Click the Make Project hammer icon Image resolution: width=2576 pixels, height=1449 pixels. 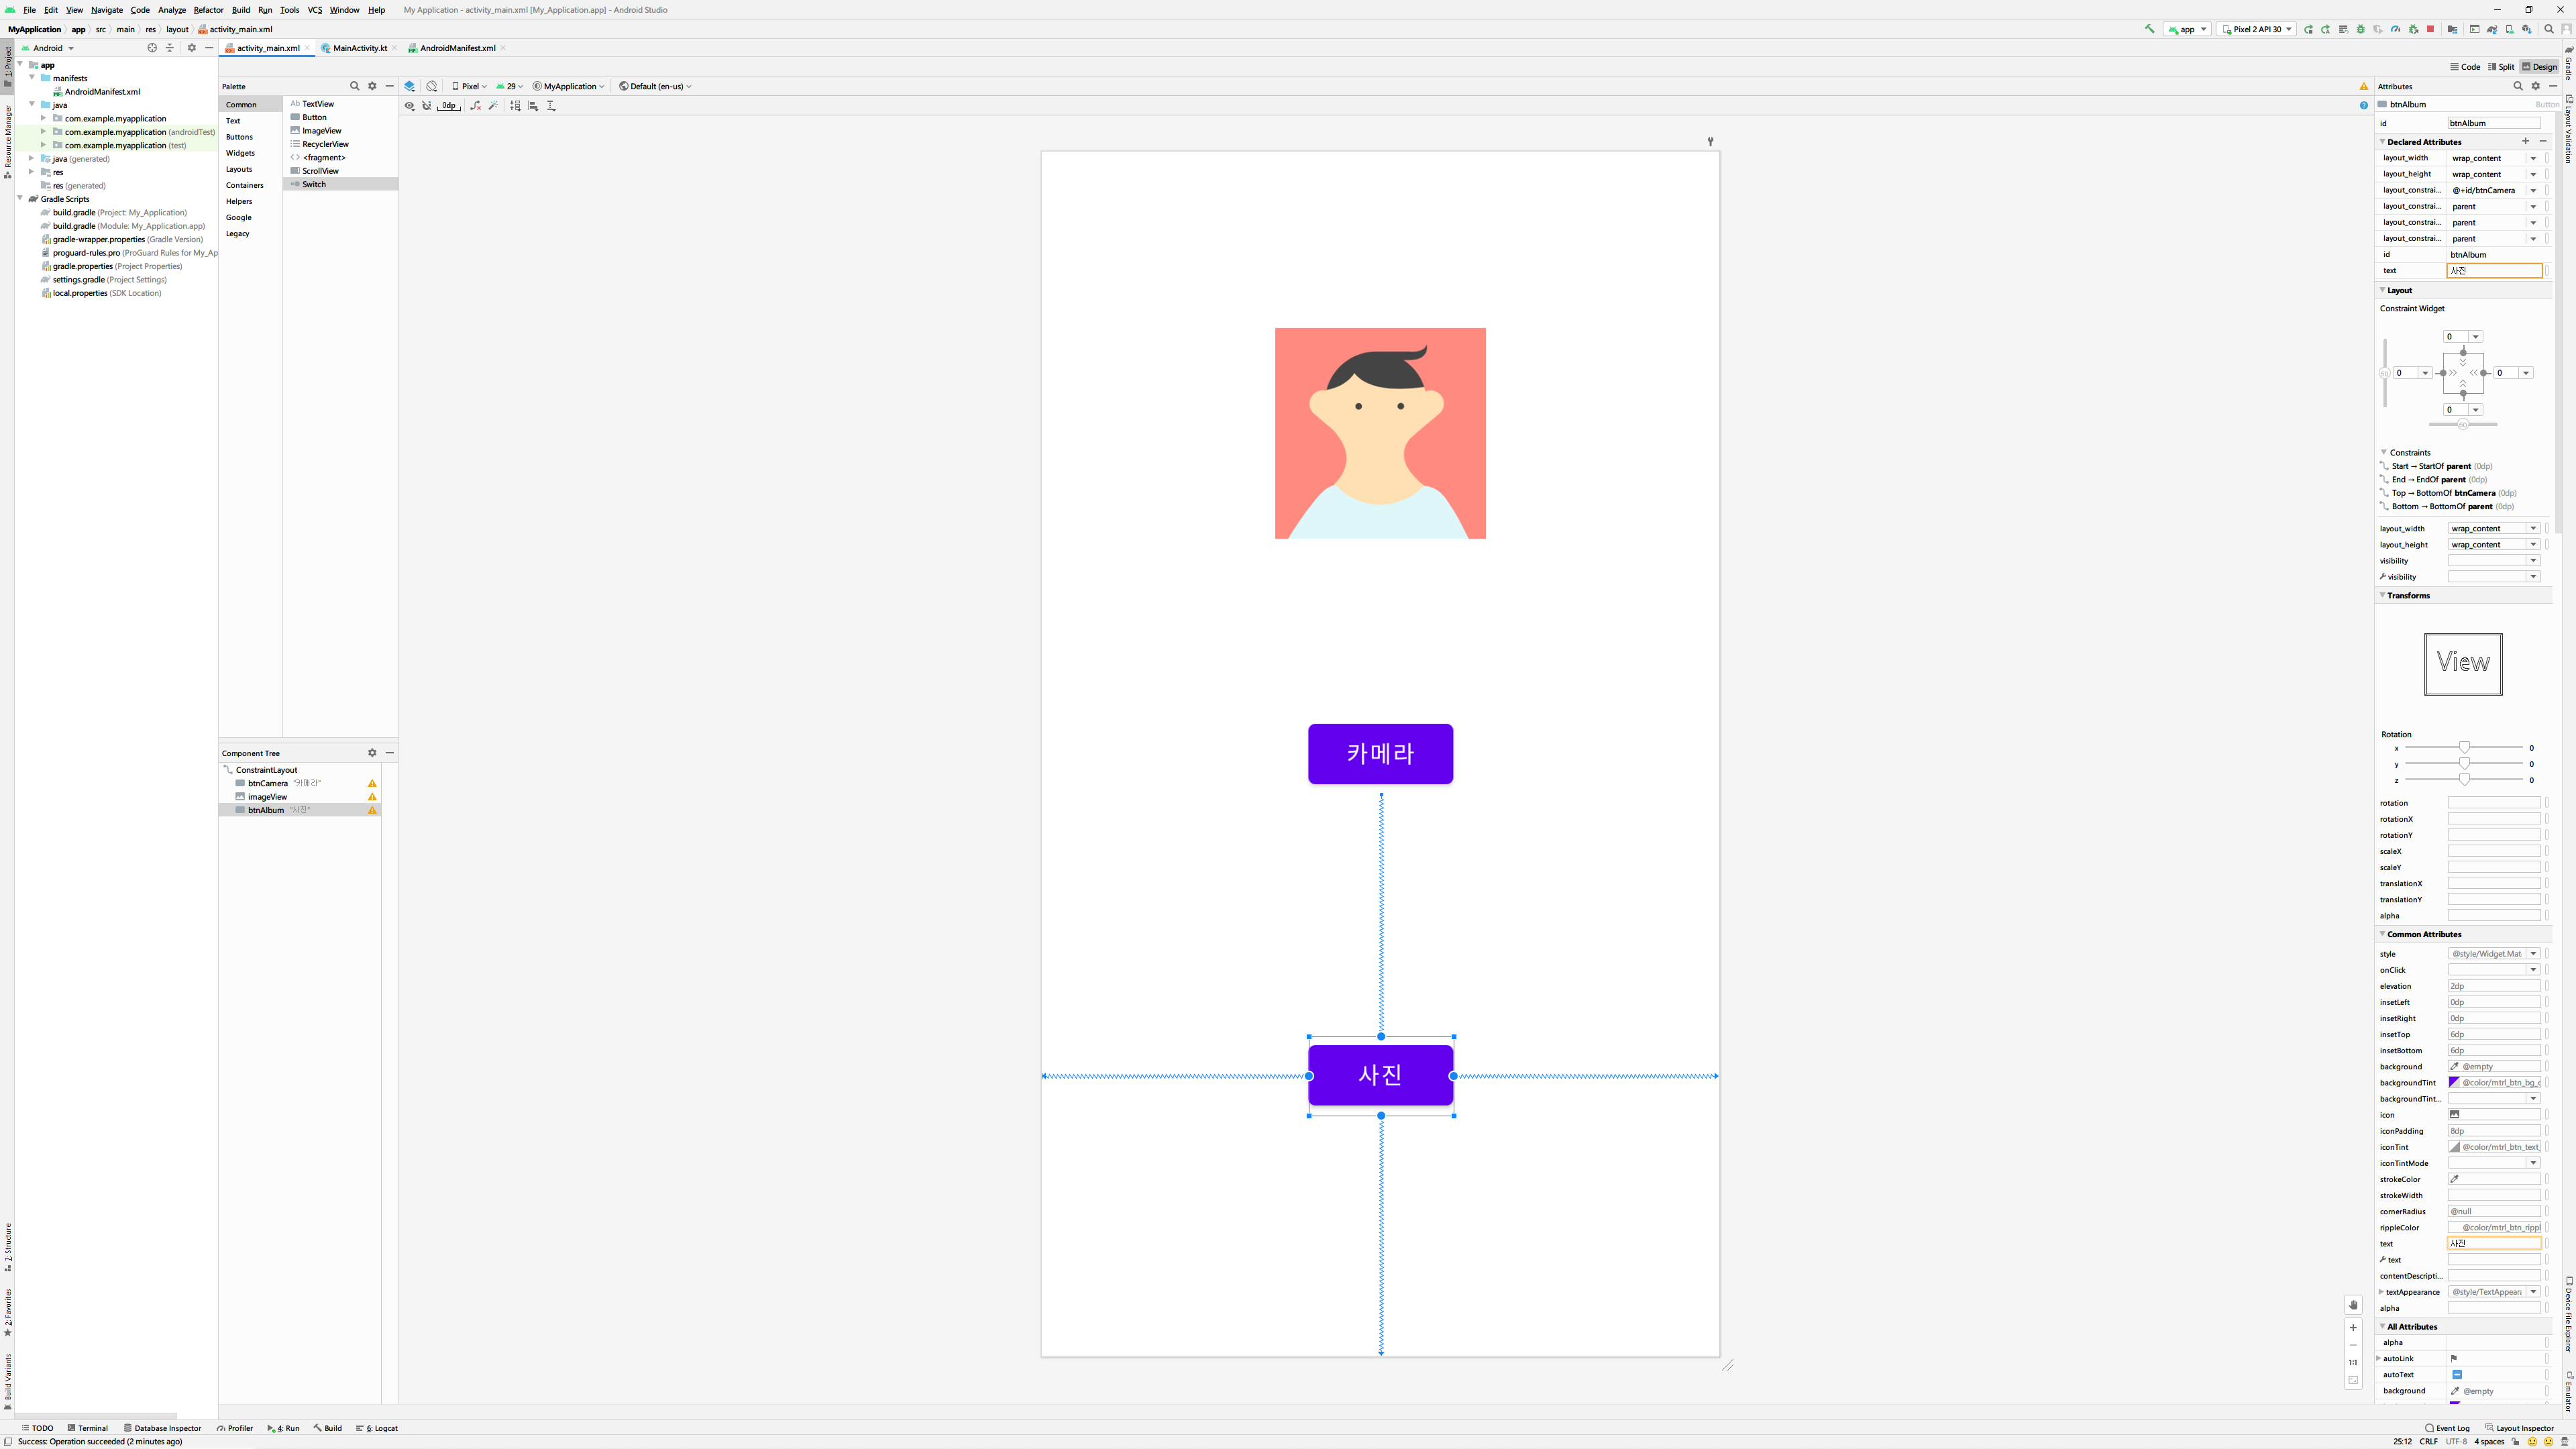[x=2149, y=29]
